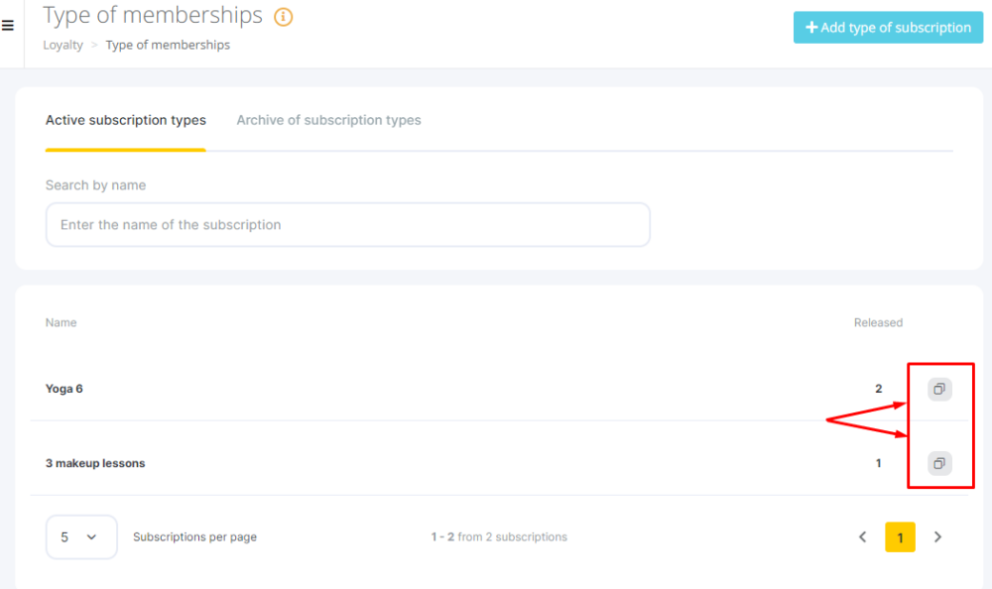Navigate to Loyalty breadcrumb link
992x589 pixels.
point(63,45)
